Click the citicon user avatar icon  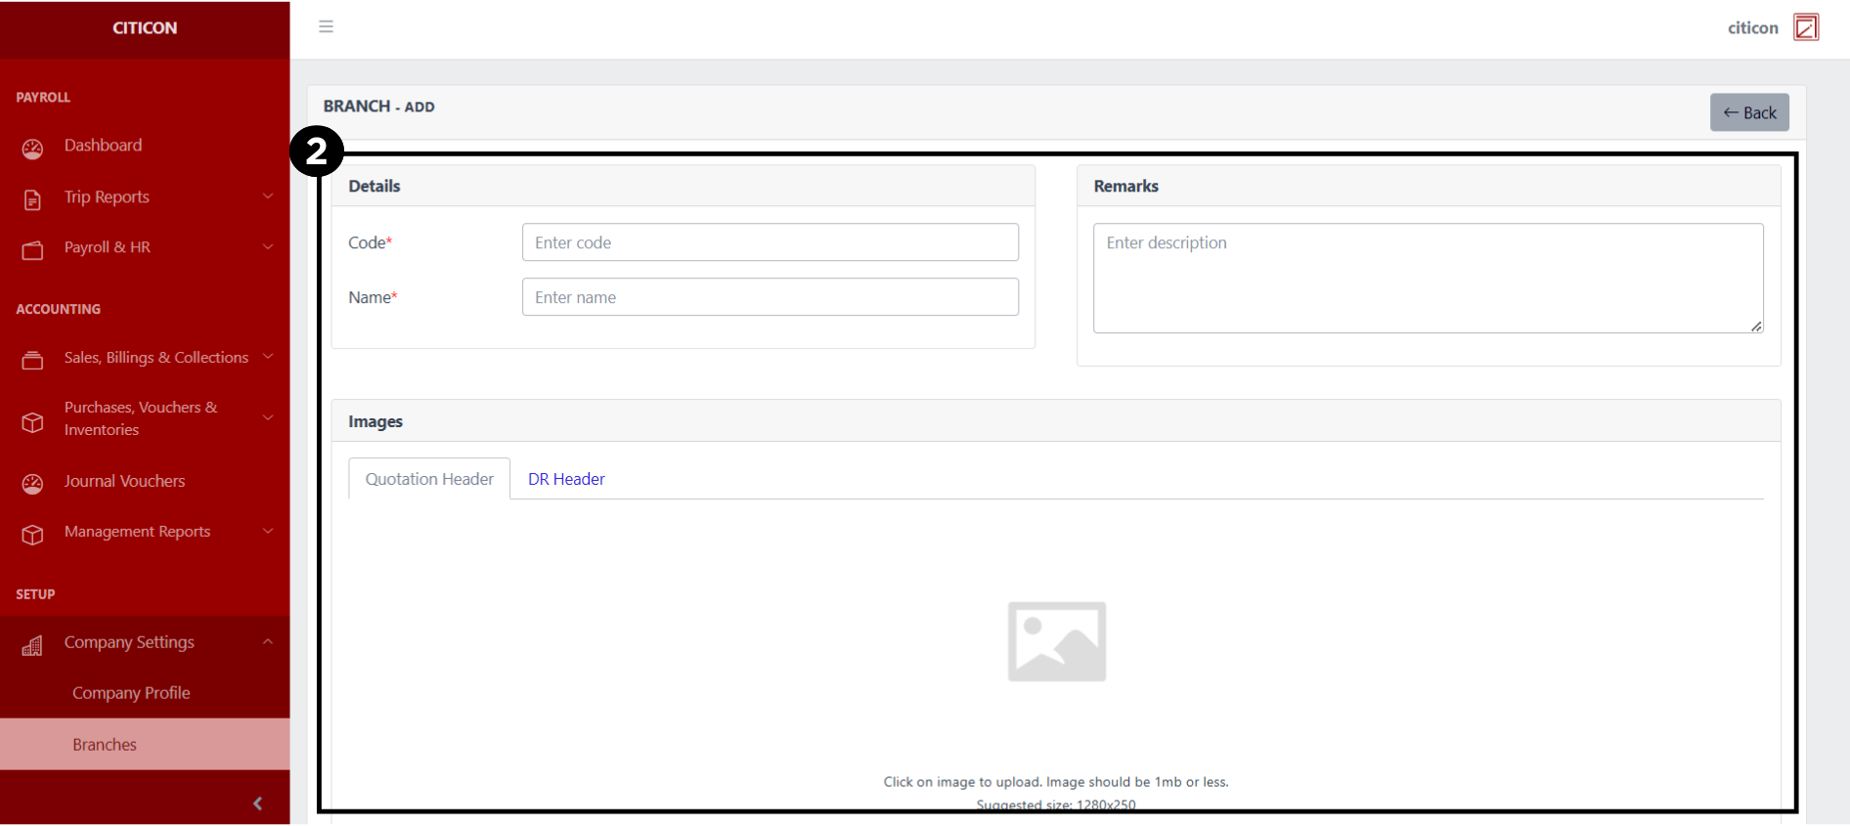1805,27
